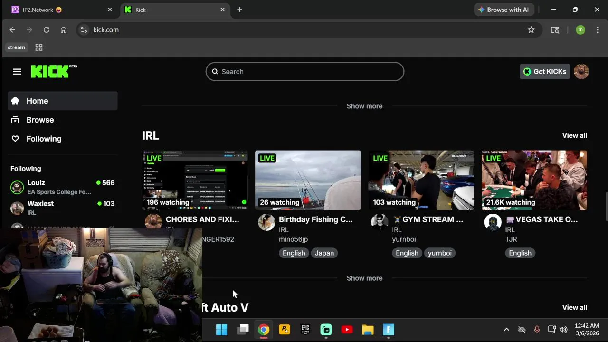Launch Rockstar Games Launcher from taskbar
608x342 pixels.
tap(285, 330)
